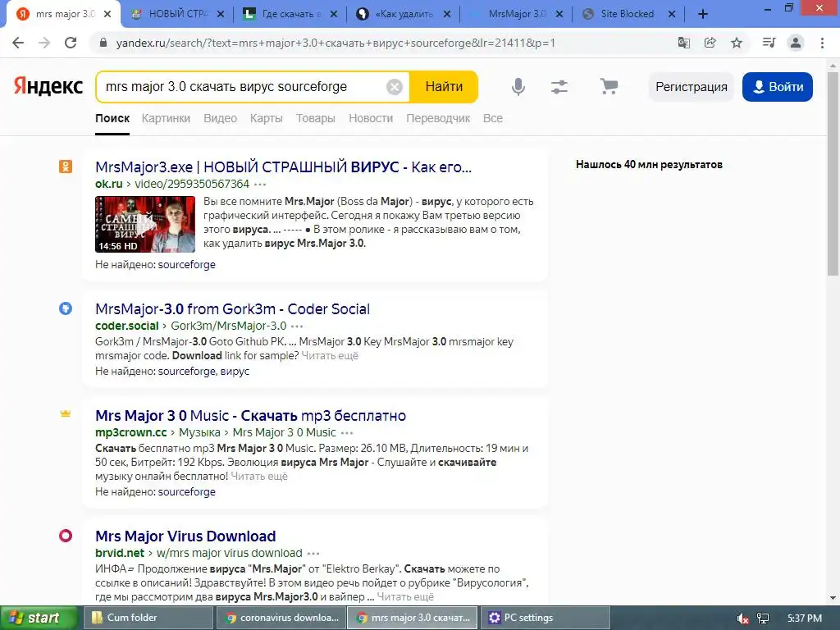
Task: Open options dots for ok.ru result
Action: click(x=260, y=185)
